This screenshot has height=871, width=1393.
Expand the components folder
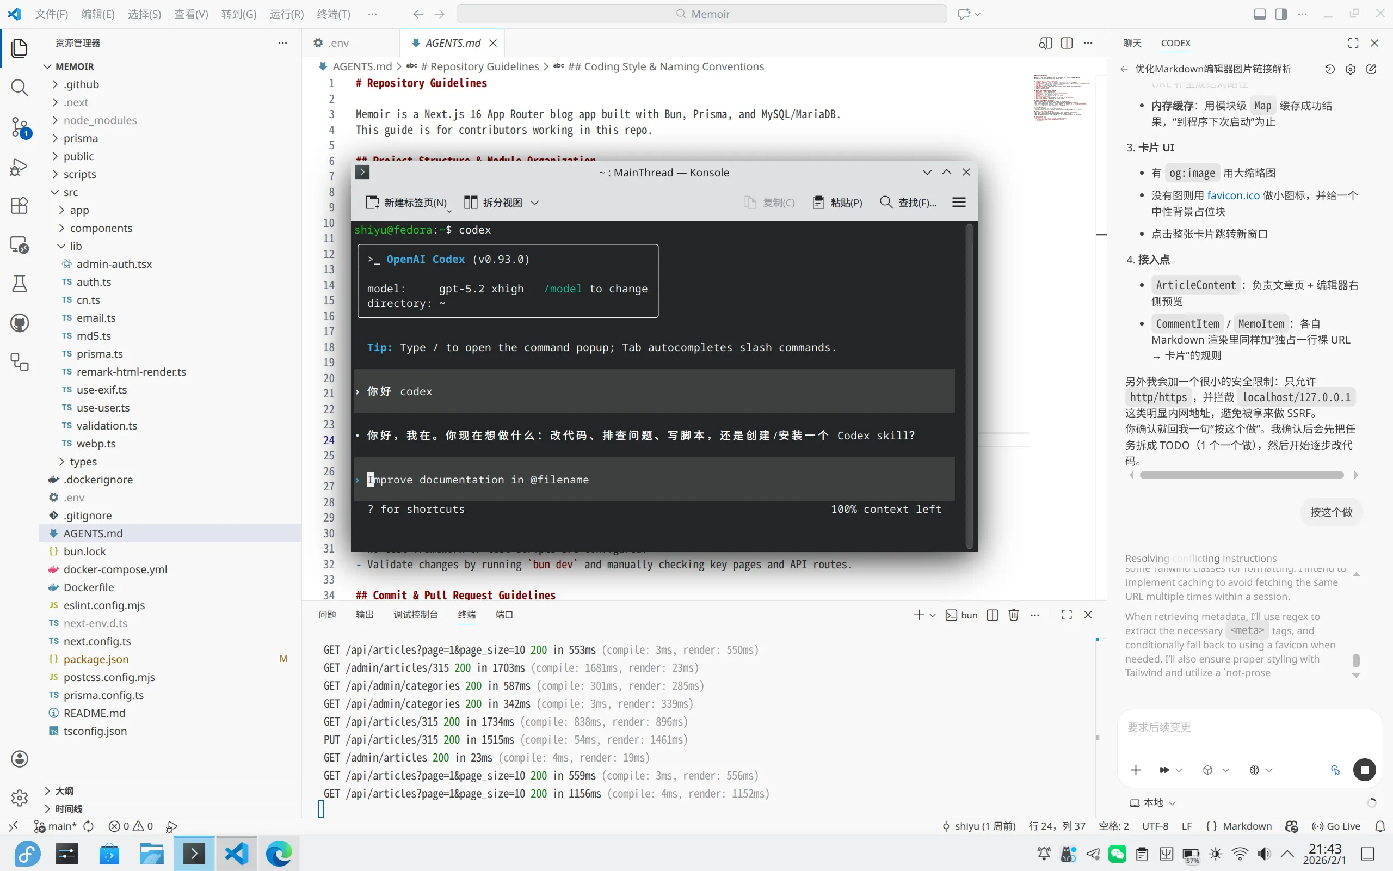[x=101, y=228]
